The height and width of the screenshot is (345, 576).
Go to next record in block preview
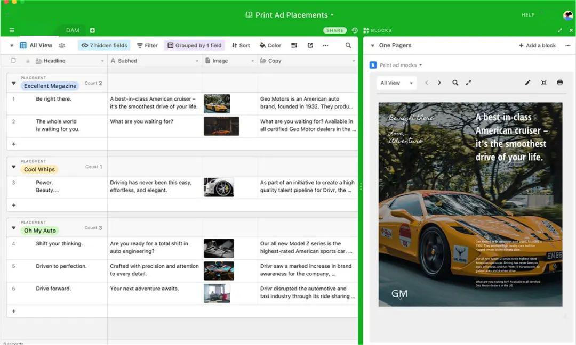click(x=439, y=83)
